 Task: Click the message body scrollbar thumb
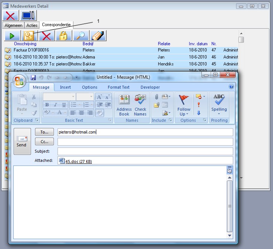click(x=229, y=206)
